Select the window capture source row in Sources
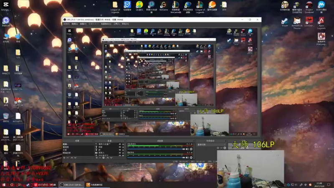 (x=110, y=144)
